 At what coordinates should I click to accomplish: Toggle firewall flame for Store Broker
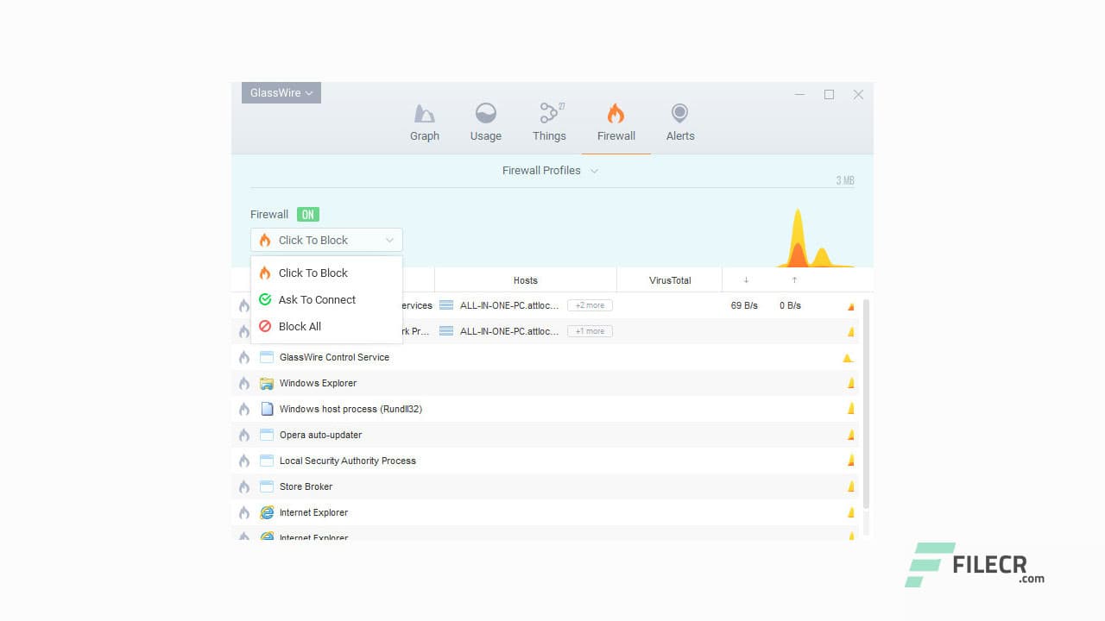[x=244, y=486]
